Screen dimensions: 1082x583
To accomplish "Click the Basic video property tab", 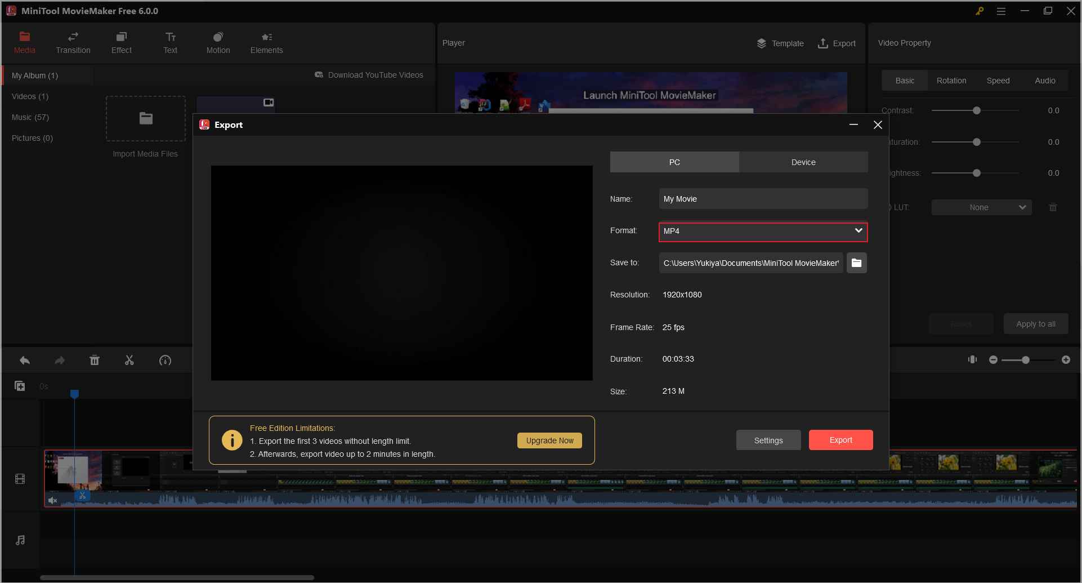I will [x=905, y=81].
